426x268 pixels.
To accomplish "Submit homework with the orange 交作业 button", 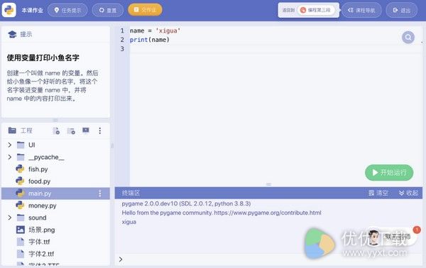I will click(x=145, y=10).
